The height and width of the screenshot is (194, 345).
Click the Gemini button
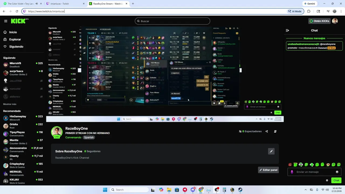[309, 4]
